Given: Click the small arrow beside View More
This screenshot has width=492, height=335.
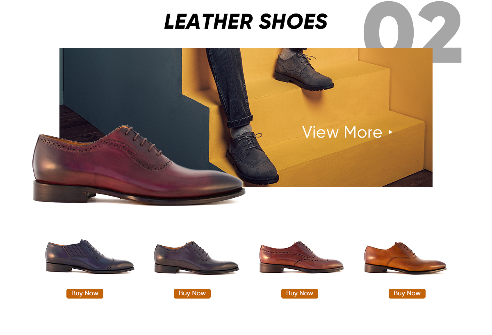Looking at the screenshot, I should click(x=390, y=132).
